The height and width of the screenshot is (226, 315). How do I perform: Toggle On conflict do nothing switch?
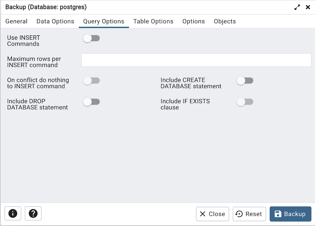click(91, 81)
